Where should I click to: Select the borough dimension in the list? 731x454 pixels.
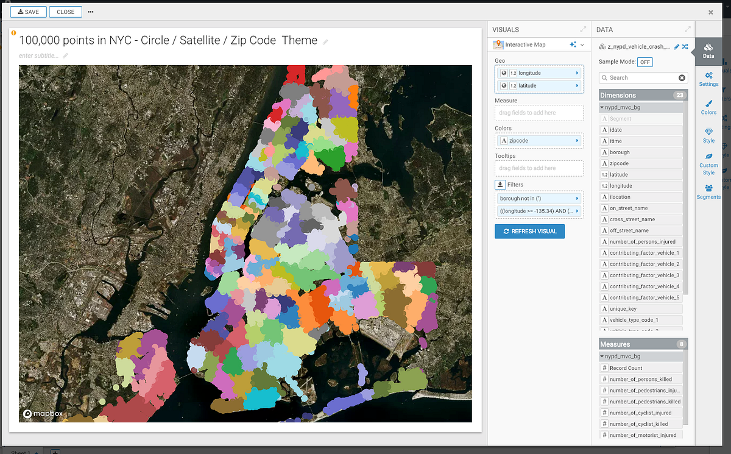tap(641, 152)
